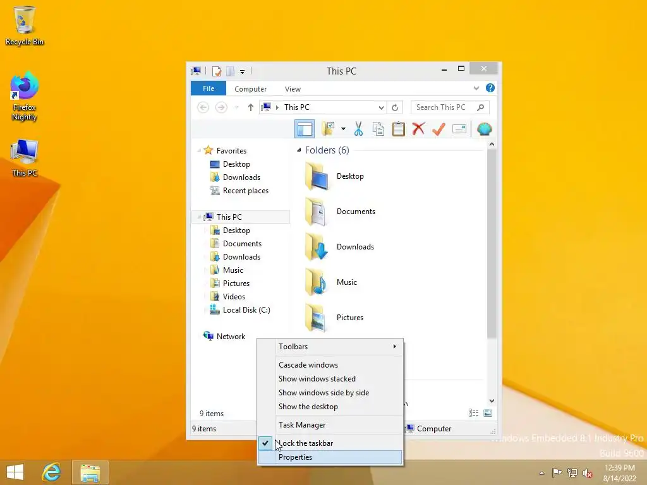Screen dimensions: 647x485
Task: Click the preview pane layout toolbar icon
Action: pyautogui.click(x=305, y=129)
